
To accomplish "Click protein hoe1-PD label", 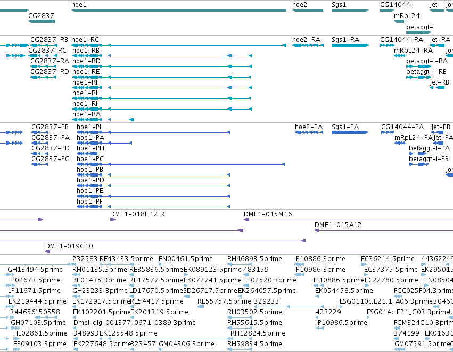I will point(90,180).
